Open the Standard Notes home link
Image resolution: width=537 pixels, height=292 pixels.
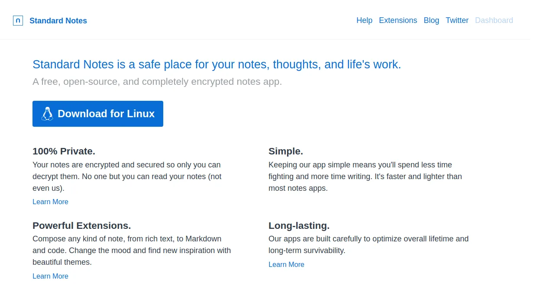tap(58, 21)
